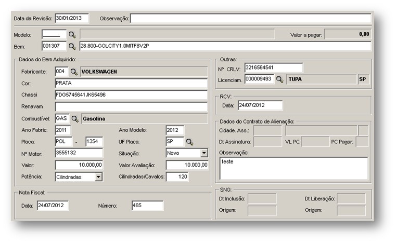
Task: Select the Dados do Bem Adquirido label
Action: tap(47, 60)
